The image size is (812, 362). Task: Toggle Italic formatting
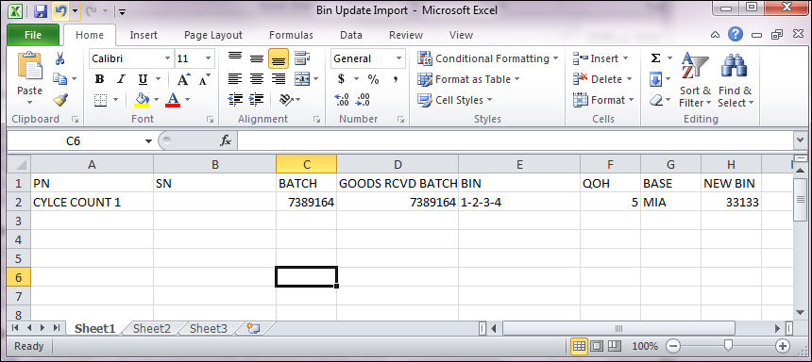[121, 79]
